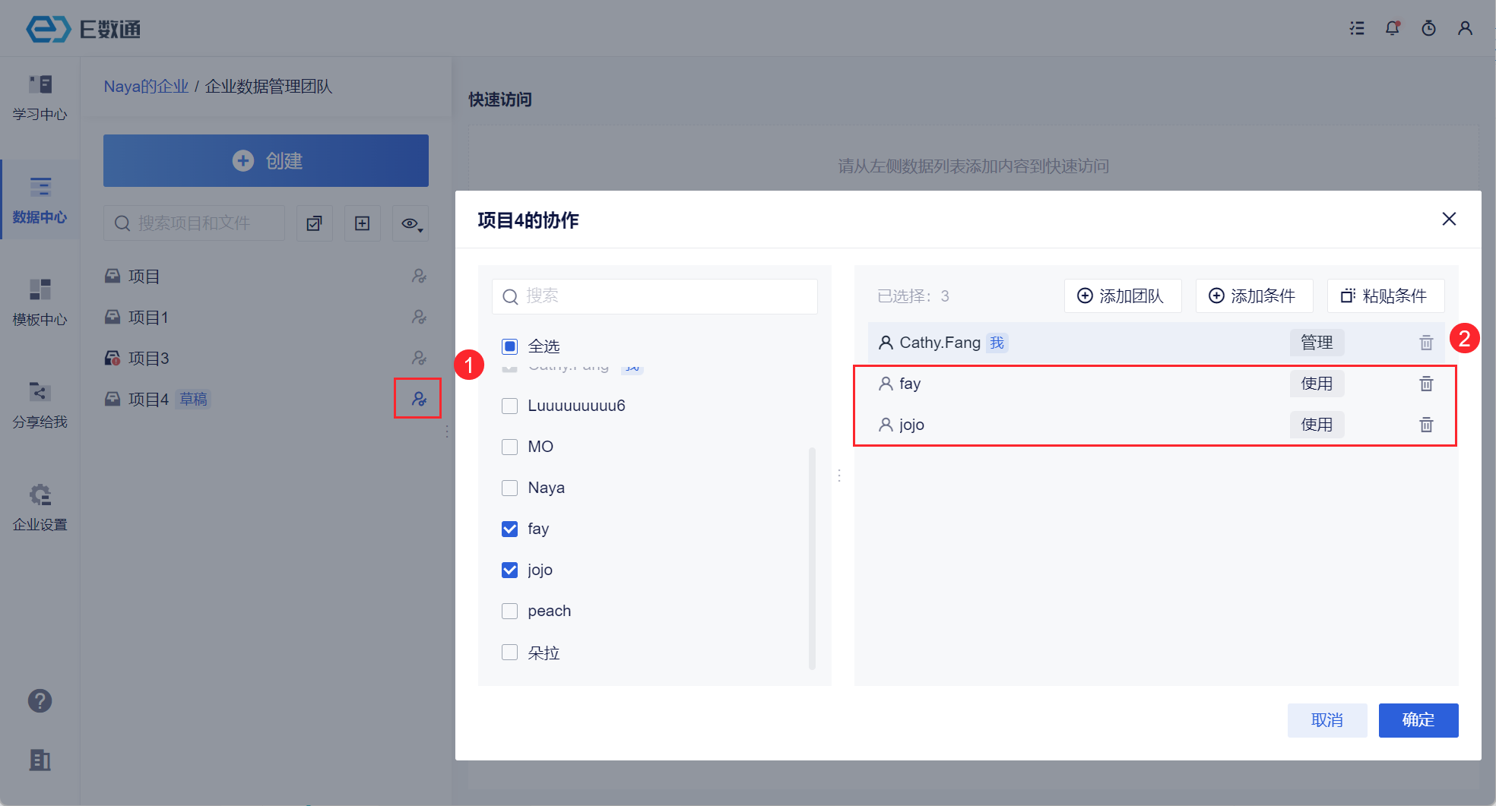
Task: Open the user account icon
Action: coord(1465,29)
